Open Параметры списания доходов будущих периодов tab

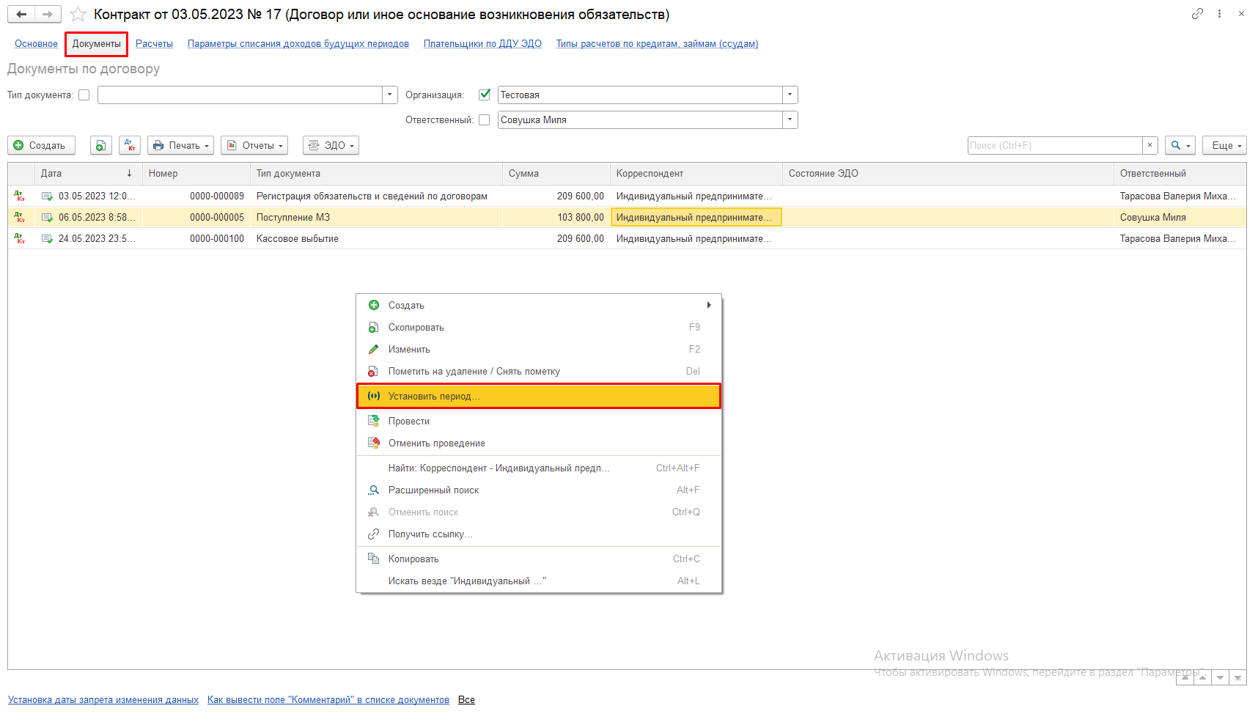coord(298,44)
